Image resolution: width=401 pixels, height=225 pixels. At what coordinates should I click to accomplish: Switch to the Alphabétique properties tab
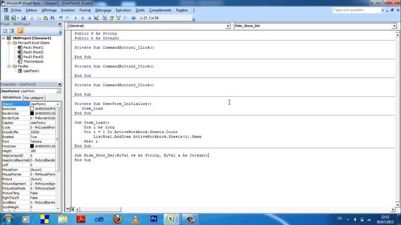point(12,97)
